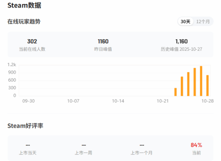Image resolution: width=221 pixels, height=161 pixels.
Task: Click the 1160 yesterday peak value
Action: tap(103, 41)
